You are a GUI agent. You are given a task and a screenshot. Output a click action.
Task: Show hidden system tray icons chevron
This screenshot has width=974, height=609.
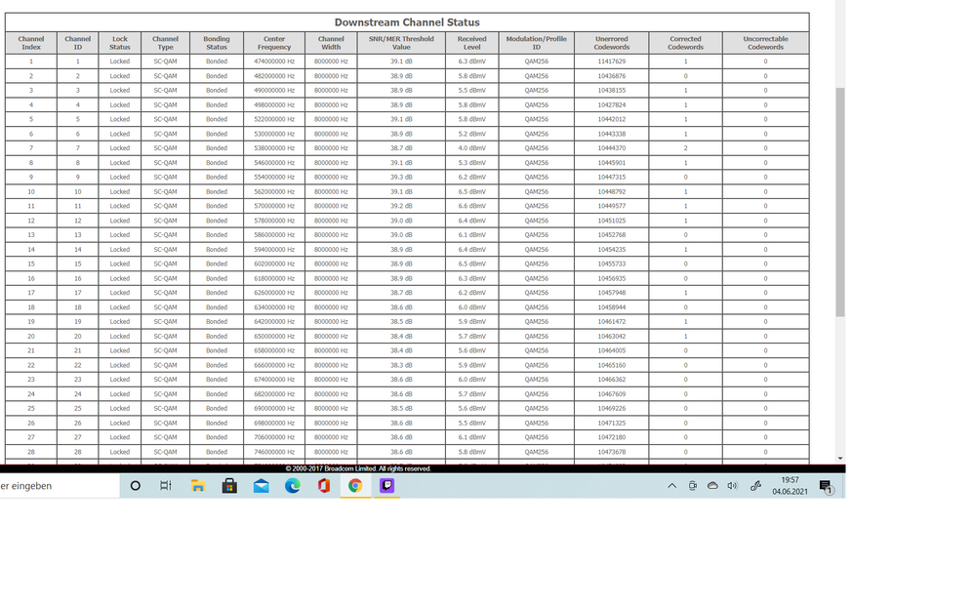click(x=672, y=486)
